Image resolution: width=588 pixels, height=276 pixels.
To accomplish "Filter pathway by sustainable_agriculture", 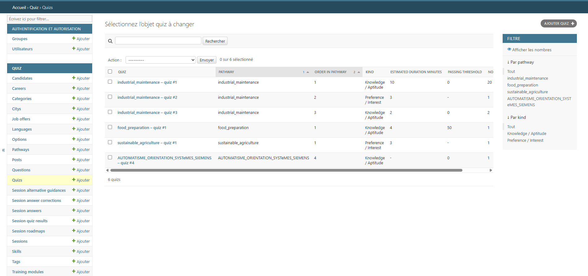I will coord(527,92).
